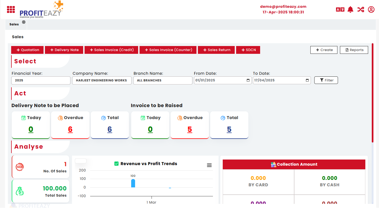The height and width of the screenshot is (210, 379).
Task: Open the Branch Name dropdown
Action: point(163,80)
